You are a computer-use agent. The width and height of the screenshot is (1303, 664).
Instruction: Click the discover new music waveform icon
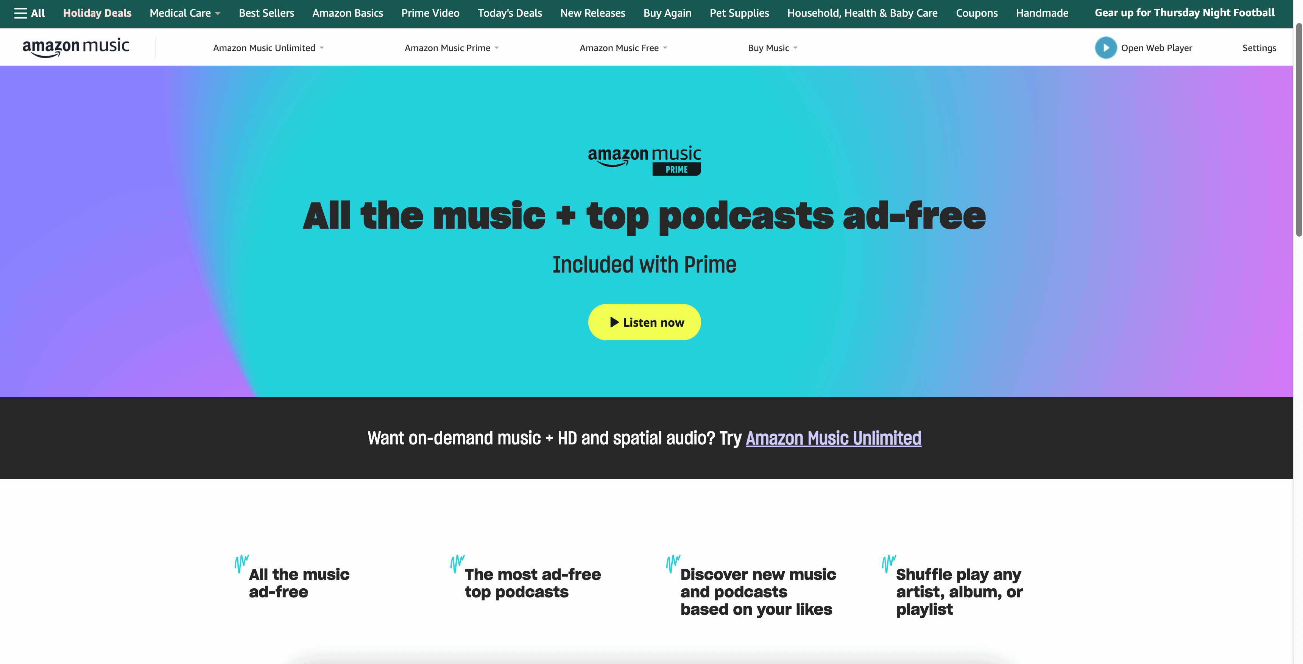(673, 559)
